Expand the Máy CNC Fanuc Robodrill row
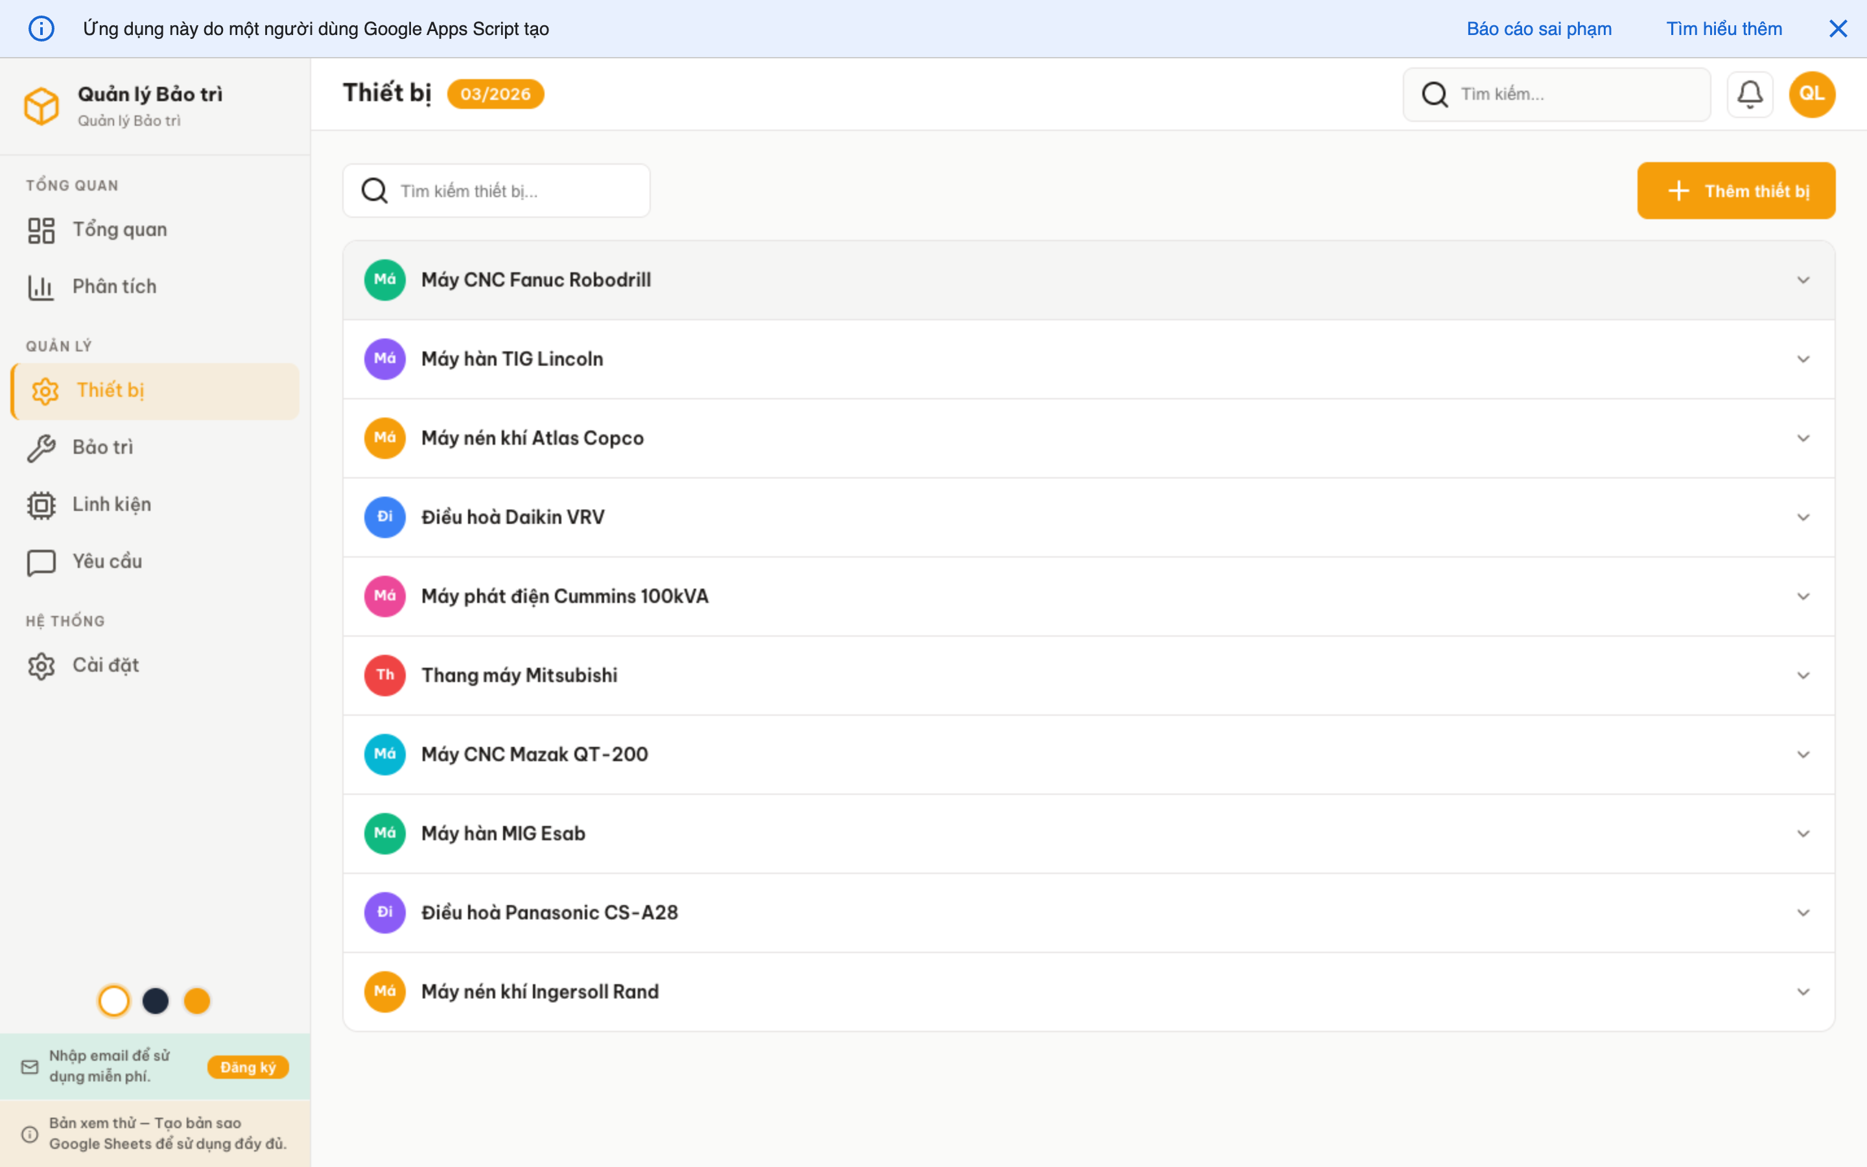 pyautogui.click(x=1803, y=279)
